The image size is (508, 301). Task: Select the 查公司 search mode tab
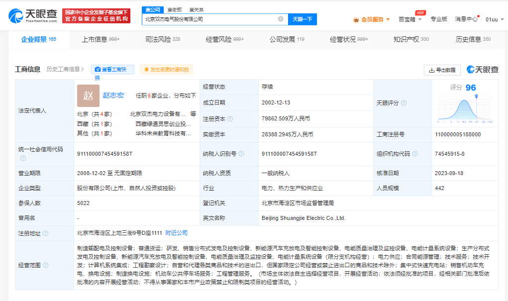[153, 10]
